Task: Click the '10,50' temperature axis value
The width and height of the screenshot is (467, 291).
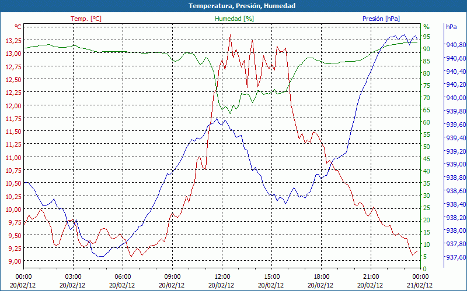Action: pyautogui.click(x=13, y=183)
